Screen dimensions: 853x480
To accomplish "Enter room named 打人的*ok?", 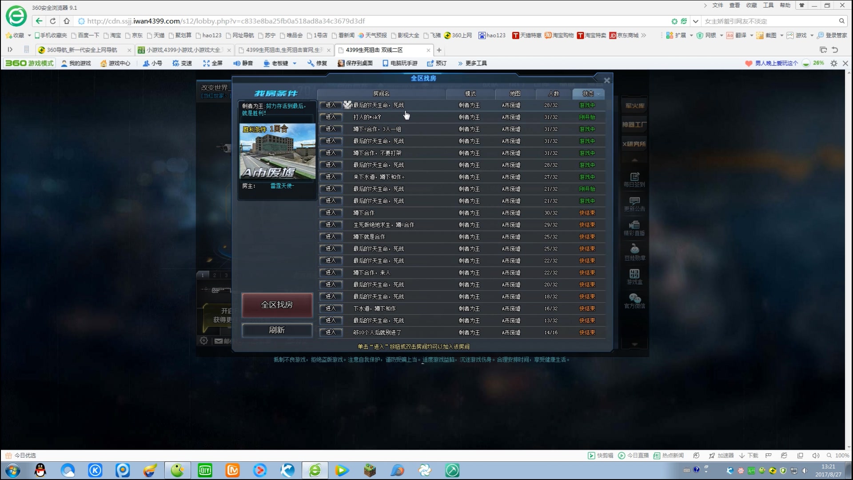I will (x=331, y=117).
